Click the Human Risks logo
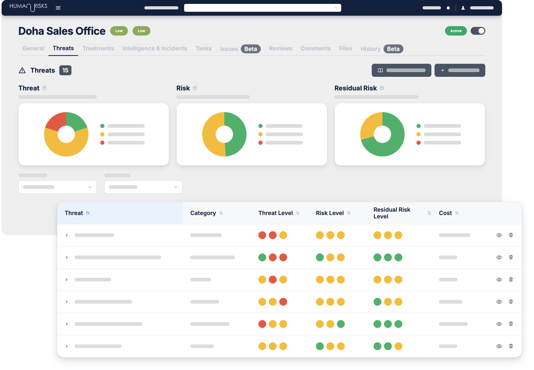The width and height of the screenshot is (534, 370). [28, 7]
